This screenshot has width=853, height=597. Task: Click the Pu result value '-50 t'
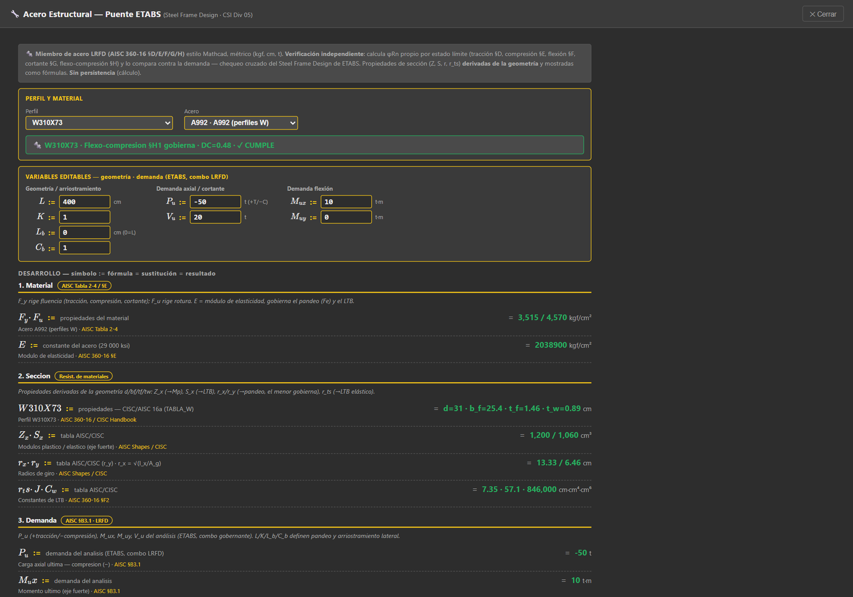tap(583, 553)
